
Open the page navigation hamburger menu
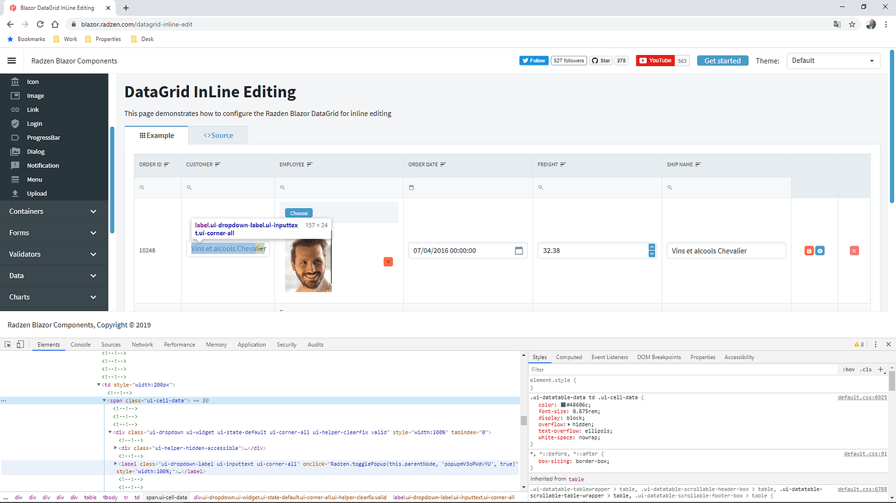(11, 61)
